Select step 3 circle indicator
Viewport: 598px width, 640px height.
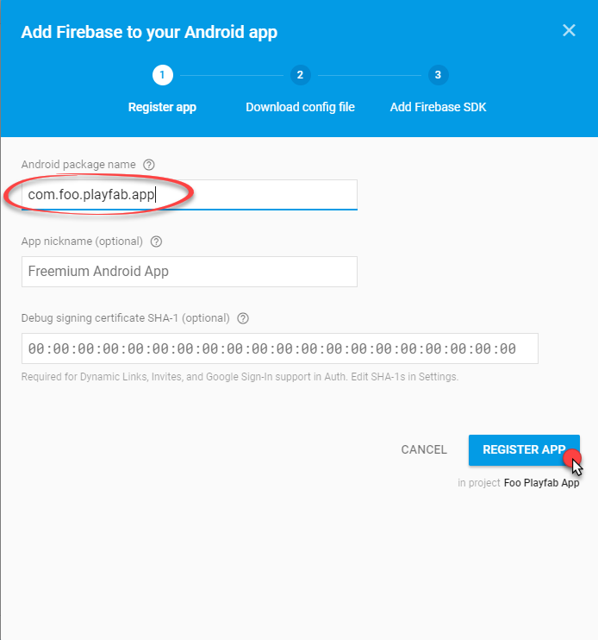pyautogui.click(x=438, y=75)
